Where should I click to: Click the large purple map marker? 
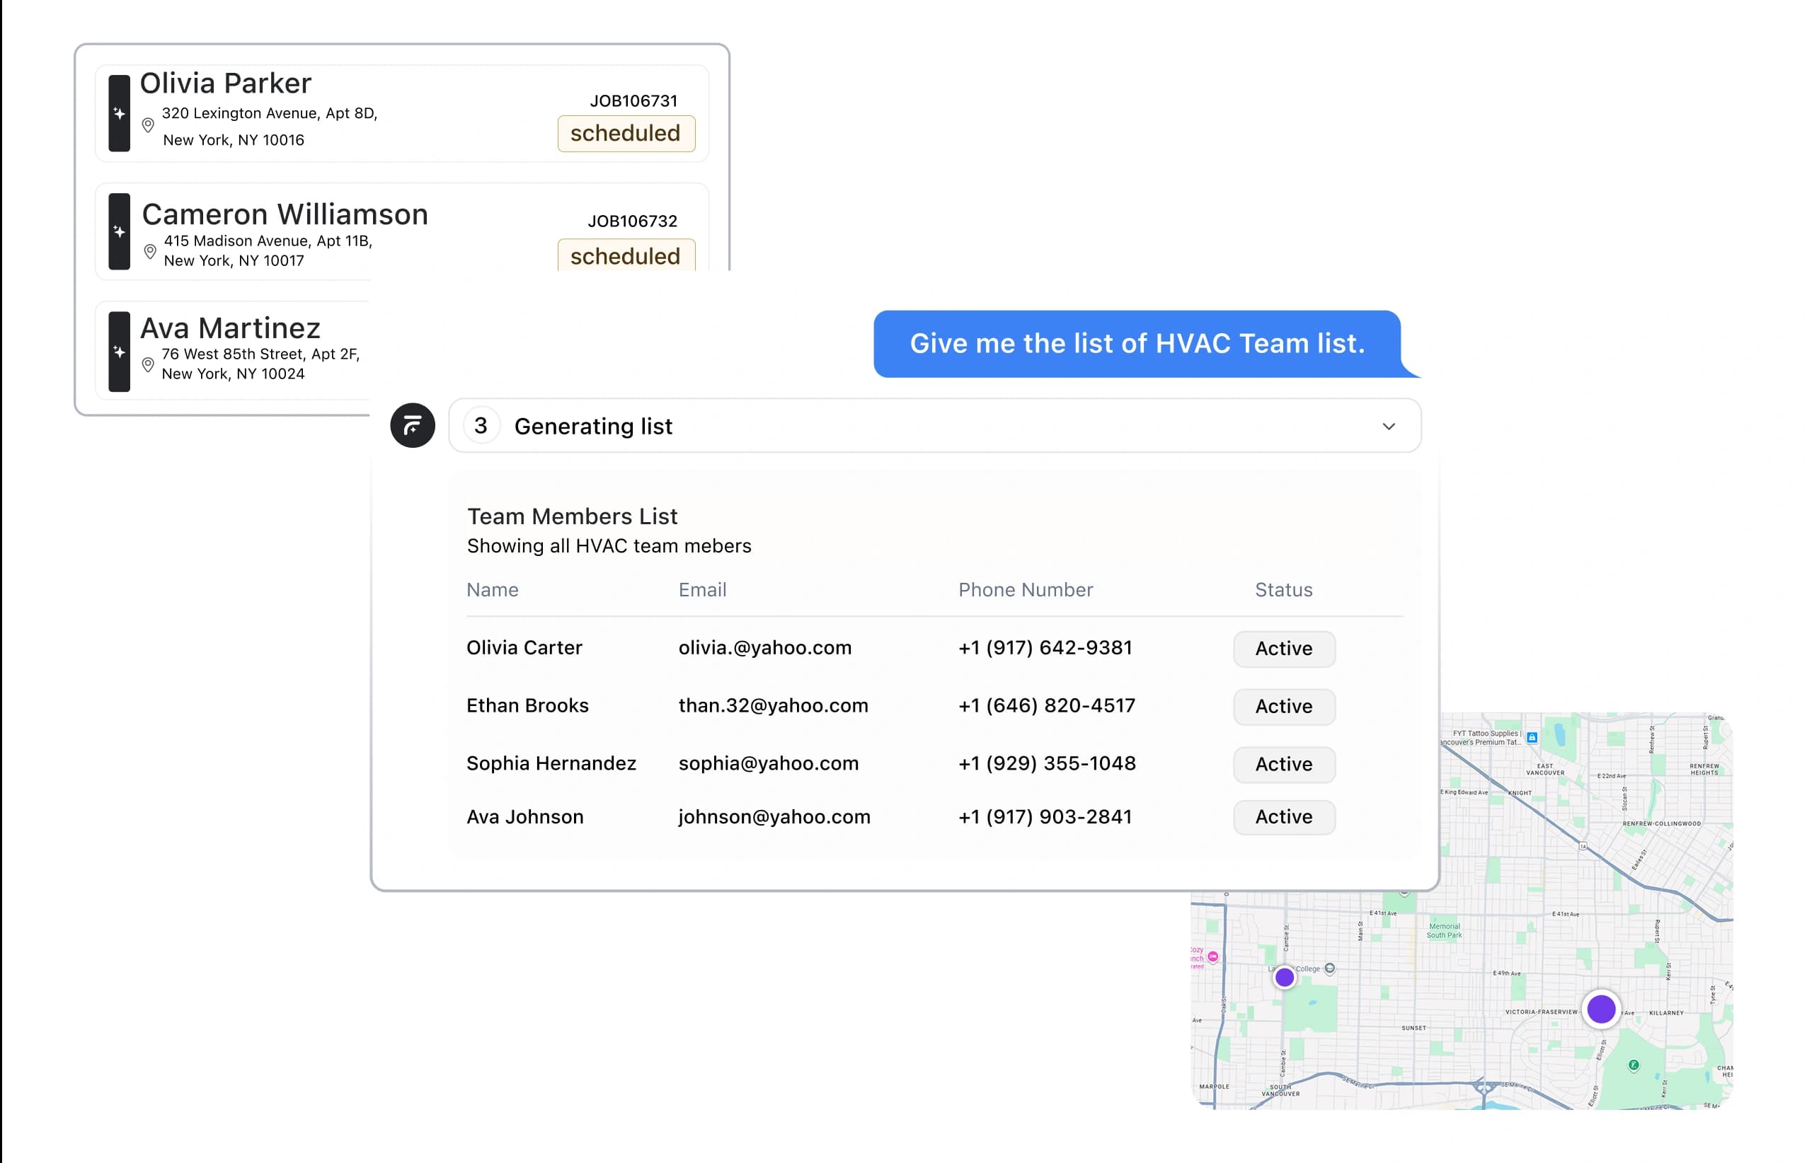1601,1009
